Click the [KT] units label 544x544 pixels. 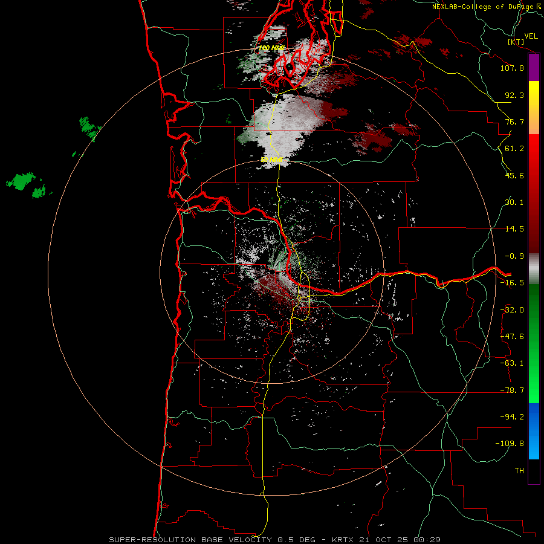click(x=516, y=42)
